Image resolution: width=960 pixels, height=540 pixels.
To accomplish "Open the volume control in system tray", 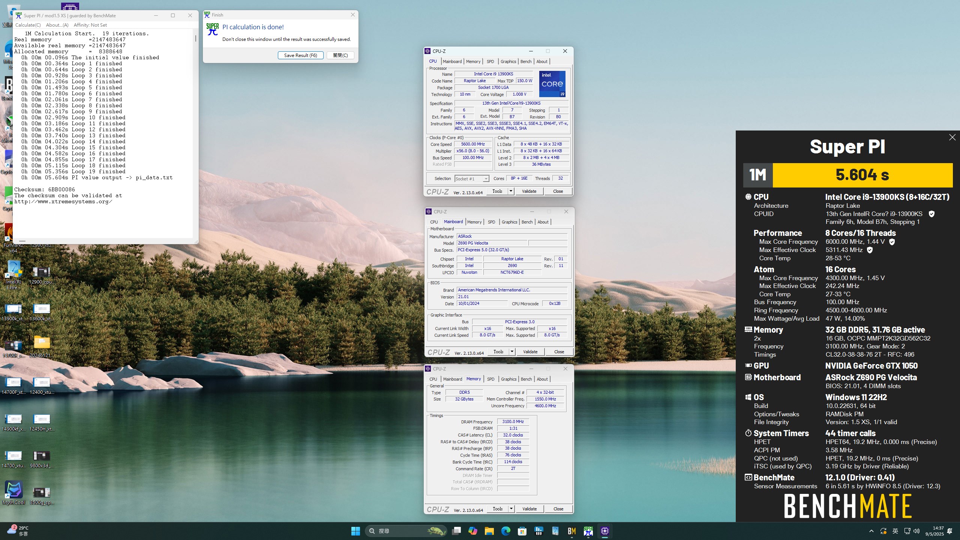I will 916,531.
